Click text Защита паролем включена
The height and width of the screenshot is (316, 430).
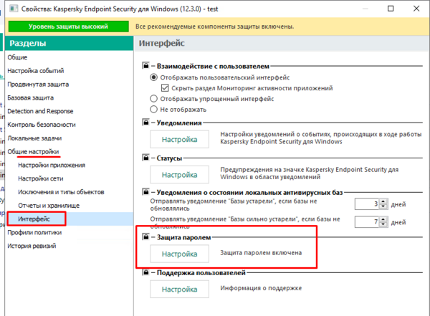(261, 253)
